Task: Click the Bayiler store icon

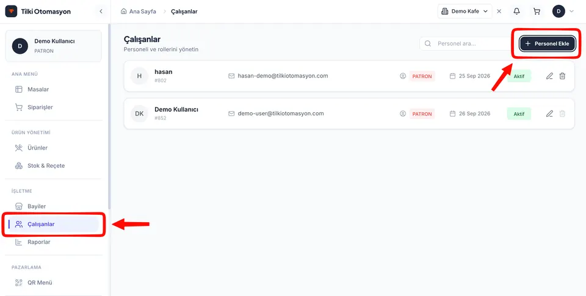Action: (x=19, y=206)
